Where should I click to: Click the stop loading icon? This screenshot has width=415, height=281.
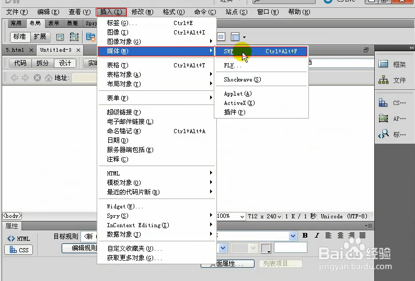pos(37,77)
